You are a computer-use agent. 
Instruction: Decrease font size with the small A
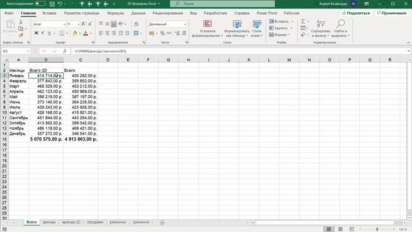[90, 24]
